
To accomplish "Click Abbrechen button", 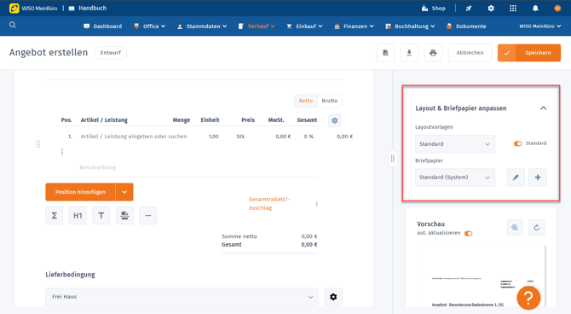I will click(x=470, y=53).
